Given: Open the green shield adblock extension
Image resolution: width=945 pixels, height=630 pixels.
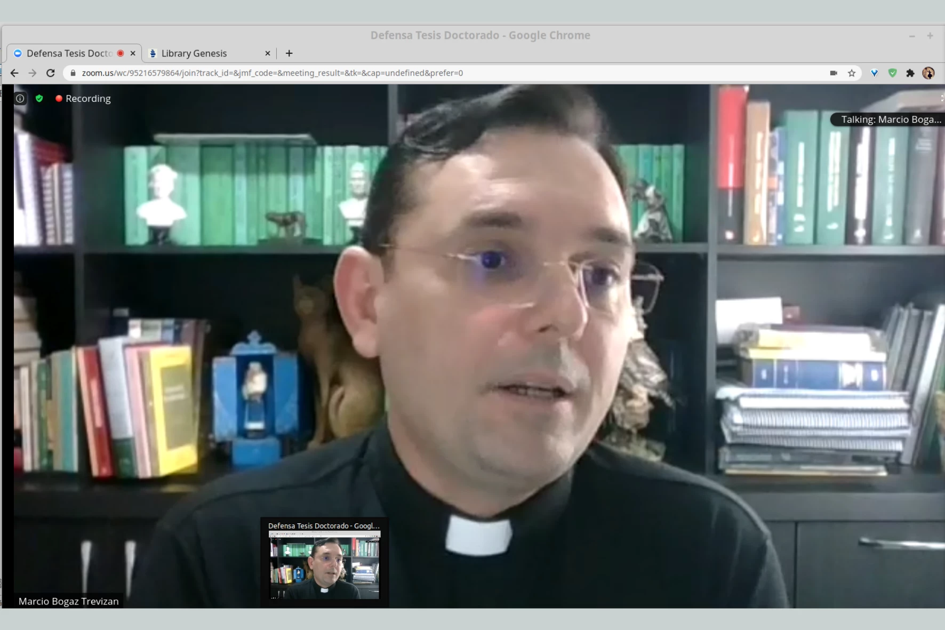Looking at the screenshot, I should pyautogui.click(x=892, y=73).
